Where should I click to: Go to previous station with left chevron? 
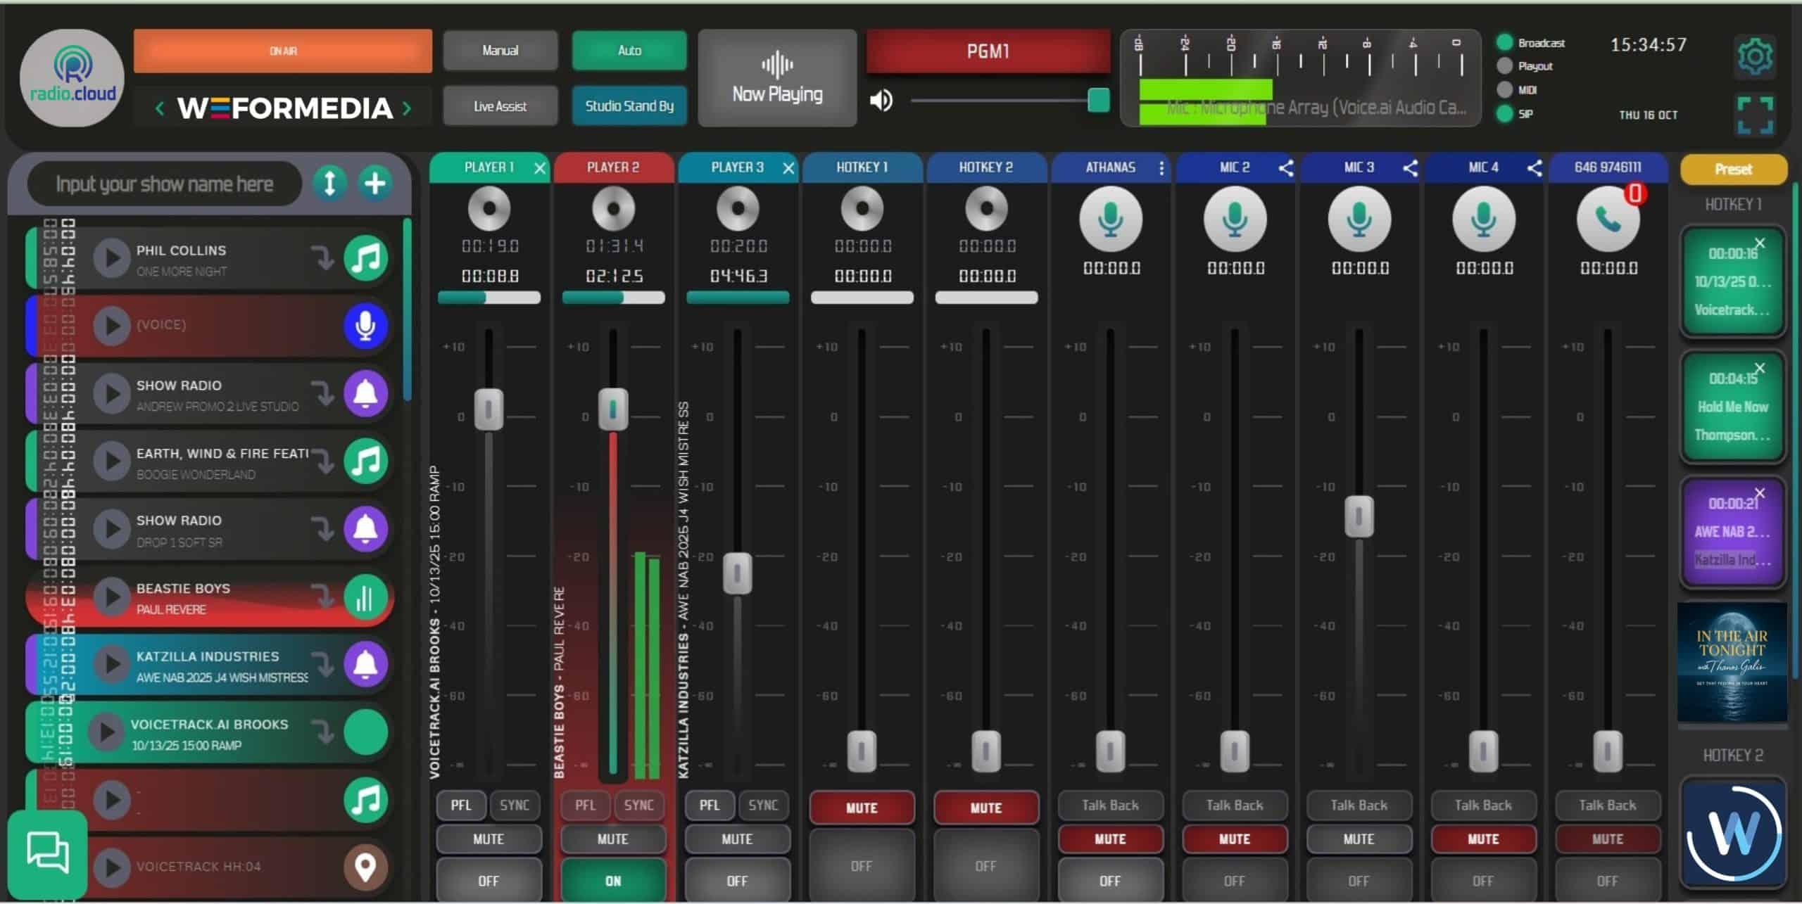[x=160, y=108]
